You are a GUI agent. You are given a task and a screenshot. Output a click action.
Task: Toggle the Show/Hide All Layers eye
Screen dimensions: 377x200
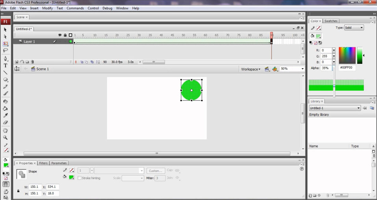pyautogui.click(x=60, y=35)
